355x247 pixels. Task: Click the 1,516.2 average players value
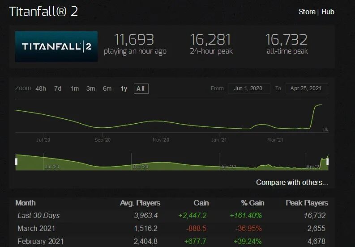click(x=145, y=229)
